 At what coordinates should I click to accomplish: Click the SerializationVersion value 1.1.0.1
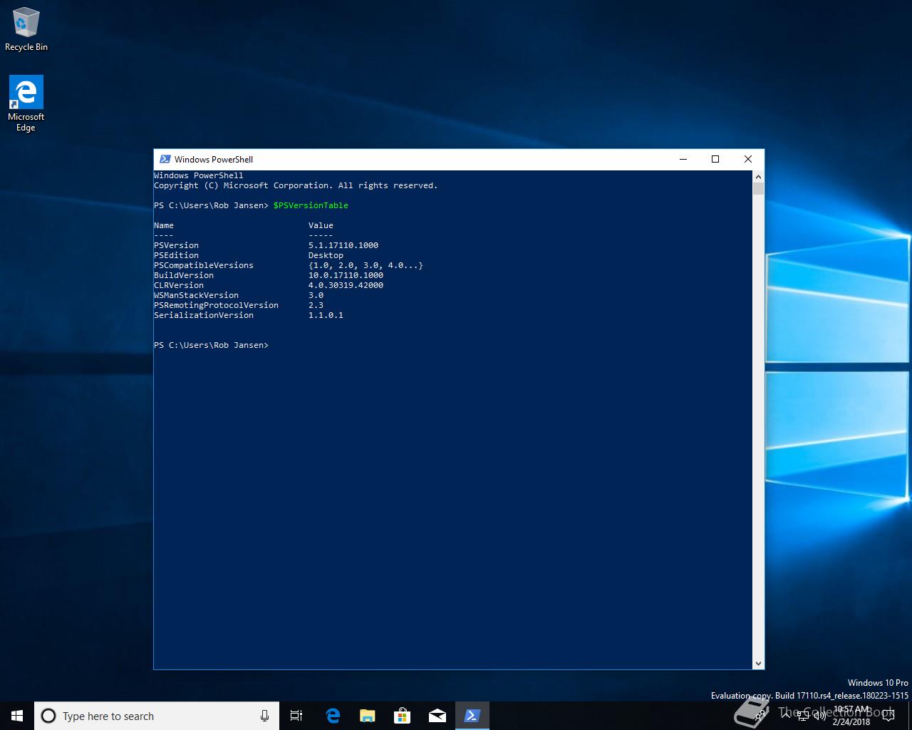[326, 315]
